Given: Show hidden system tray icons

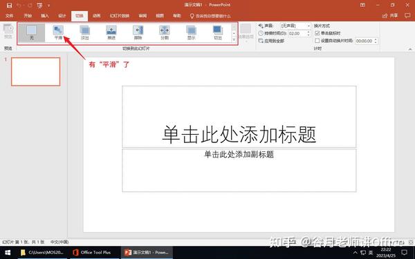Looking at the screenshot, I should pyautogui.click(x=356, y=253).
